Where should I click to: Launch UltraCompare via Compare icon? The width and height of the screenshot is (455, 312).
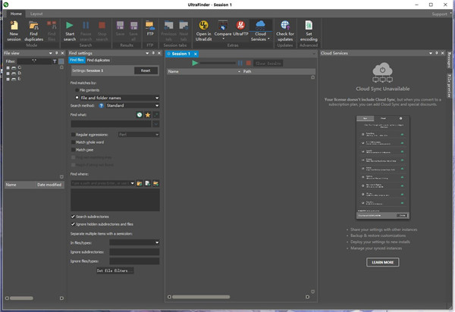223,26
